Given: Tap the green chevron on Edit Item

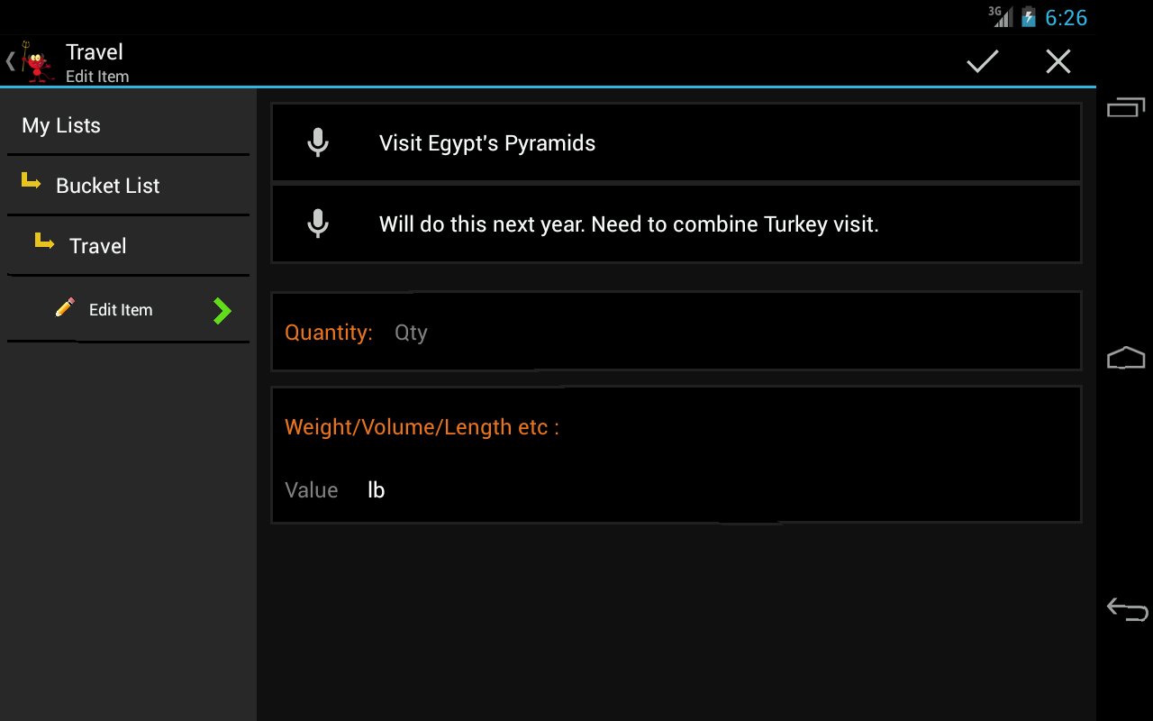Looking at the screenshot, I should 222,311.
